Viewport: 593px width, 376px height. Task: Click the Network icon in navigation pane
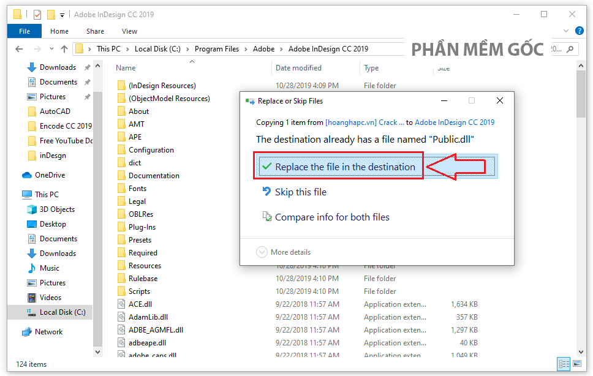coord(27,332)
